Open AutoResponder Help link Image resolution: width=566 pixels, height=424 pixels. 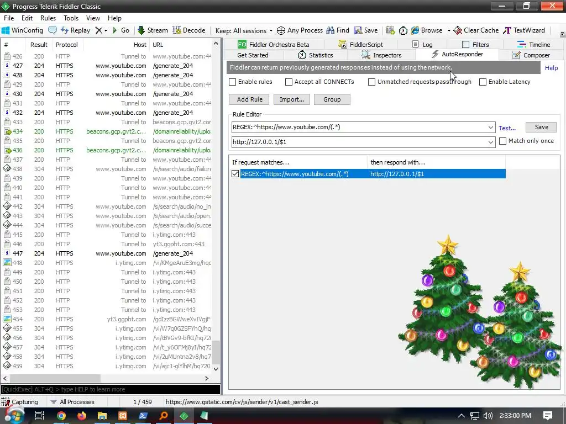[551, 68]
